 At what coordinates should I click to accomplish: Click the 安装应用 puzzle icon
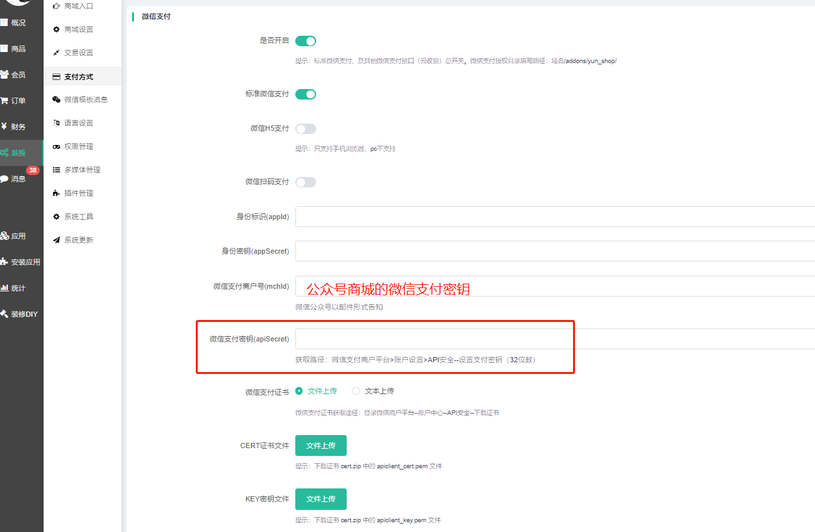pos(4,262)
